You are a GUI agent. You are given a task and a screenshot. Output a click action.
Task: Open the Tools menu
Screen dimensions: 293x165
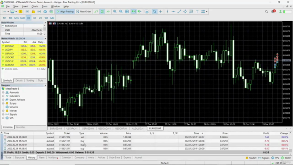(x=44, y=6)
